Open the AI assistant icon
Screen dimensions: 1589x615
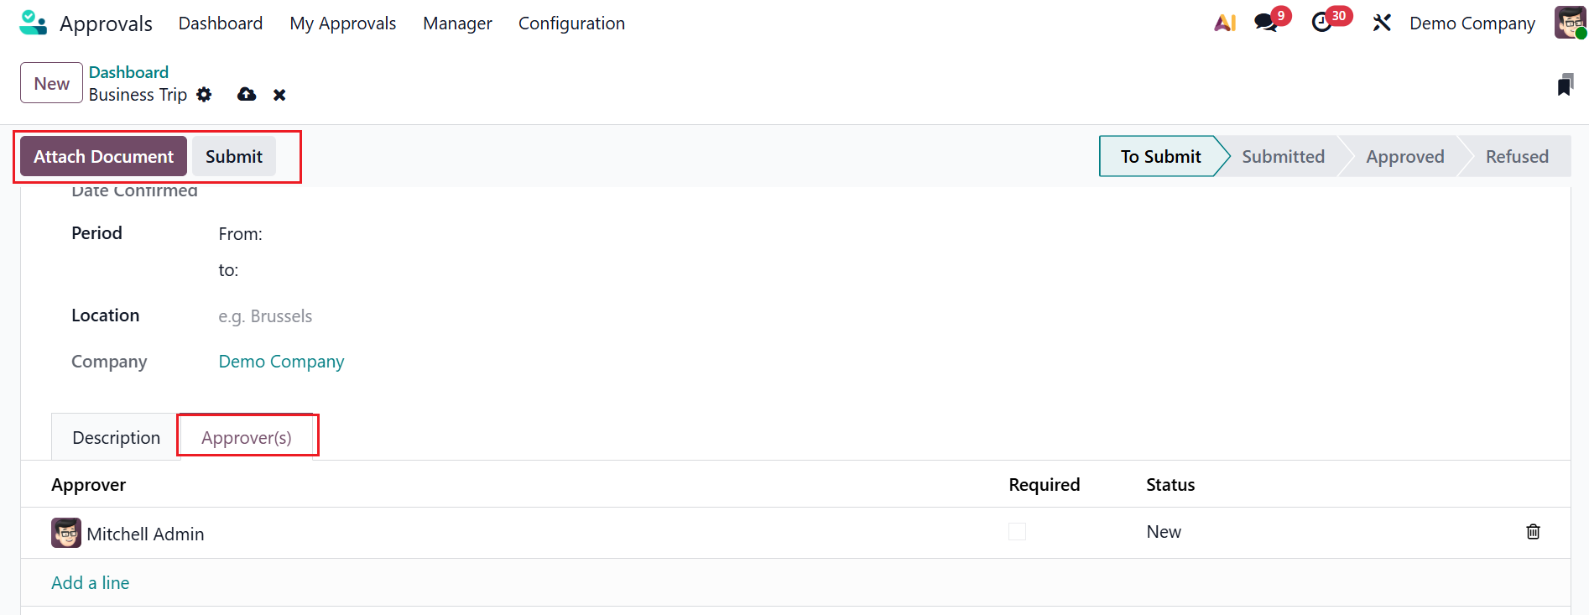click(1225, 23)
